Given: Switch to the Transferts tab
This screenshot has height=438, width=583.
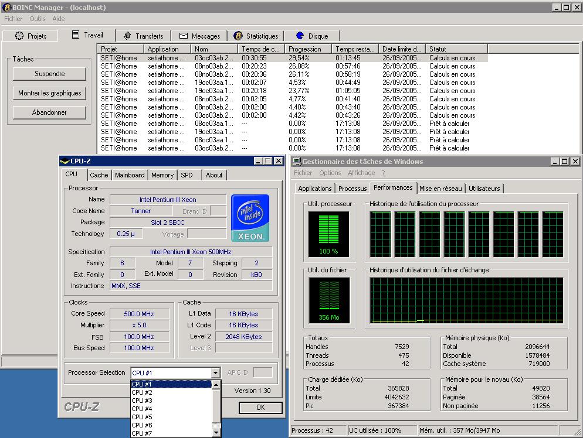Looking at the screenshot, I should click(x=143, y=36).
